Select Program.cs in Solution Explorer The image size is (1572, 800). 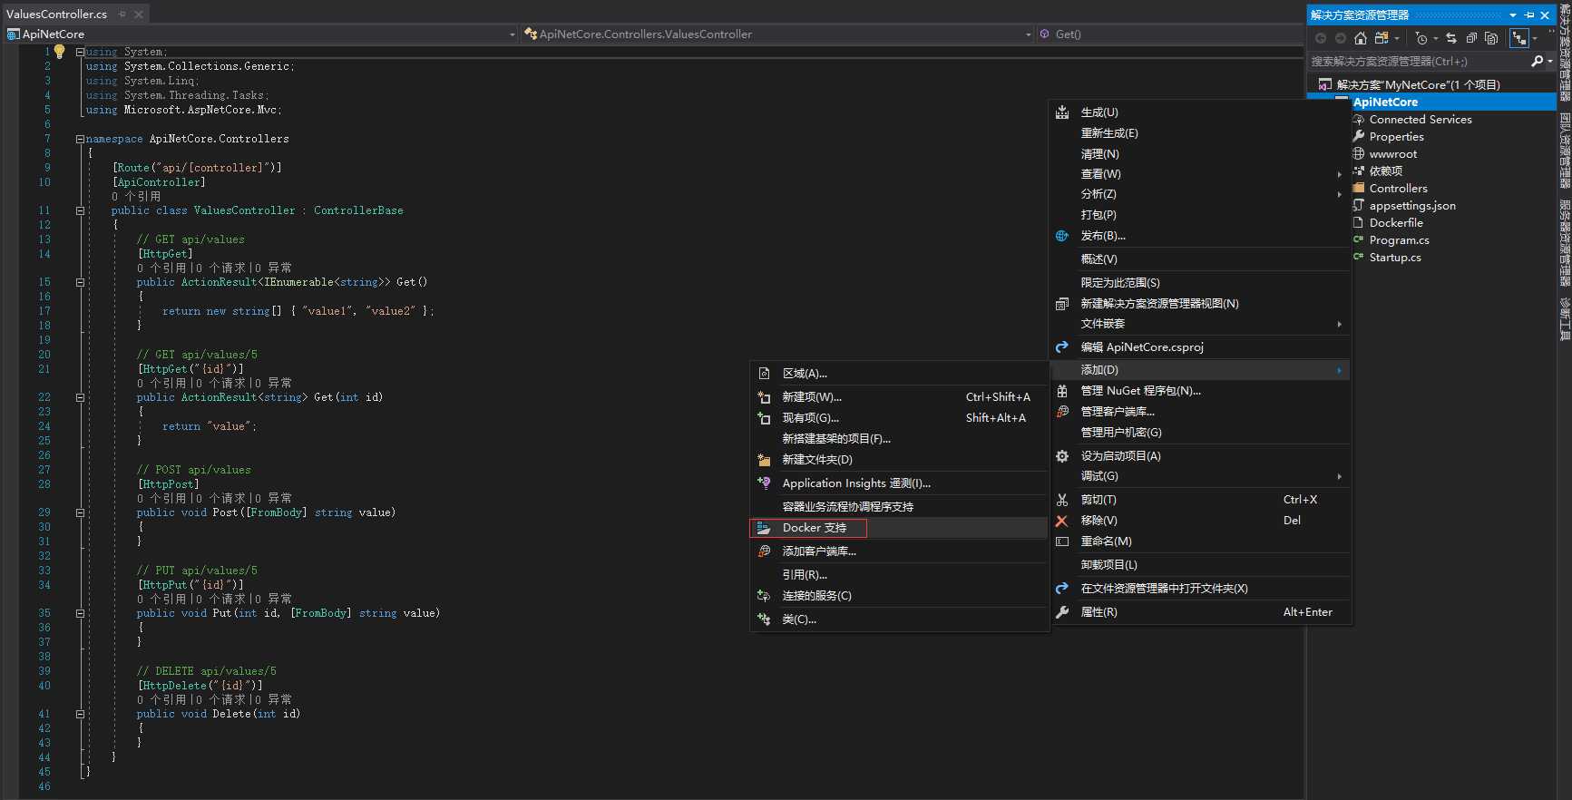[x=1399, y=240]
